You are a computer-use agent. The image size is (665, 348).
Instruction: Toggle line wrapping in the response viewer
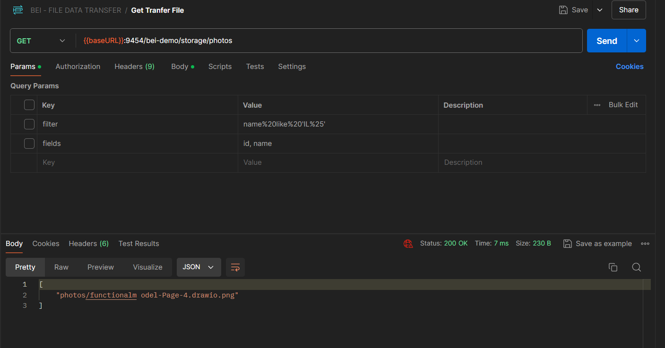coord(235,267)
